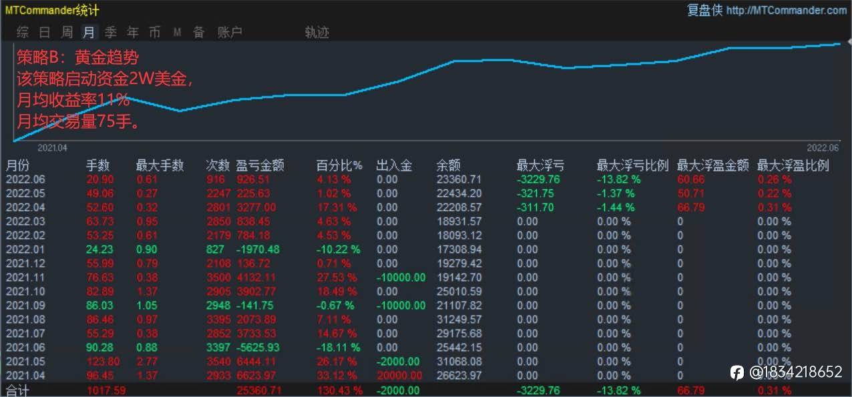The width and height of the screenshot is (852, 397).
Task: Sort by the 最大手数 column header
Action: (x=160, y=165)
